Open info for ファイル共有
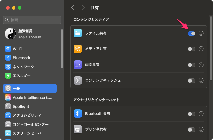 201,33
